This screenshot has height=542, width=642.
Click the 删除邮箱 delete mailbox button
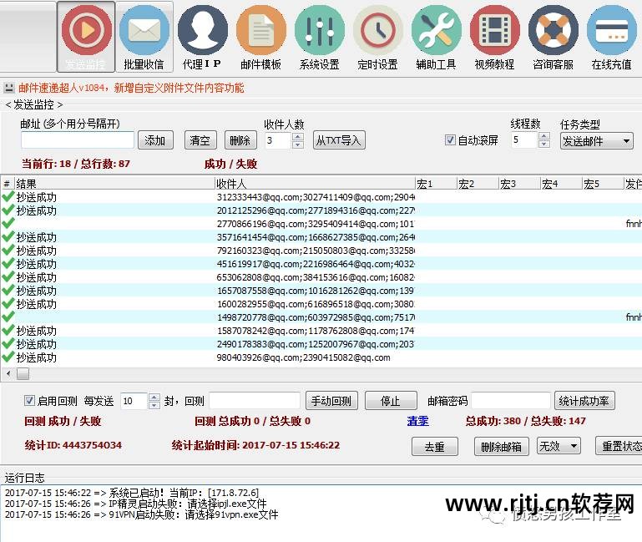502,446
